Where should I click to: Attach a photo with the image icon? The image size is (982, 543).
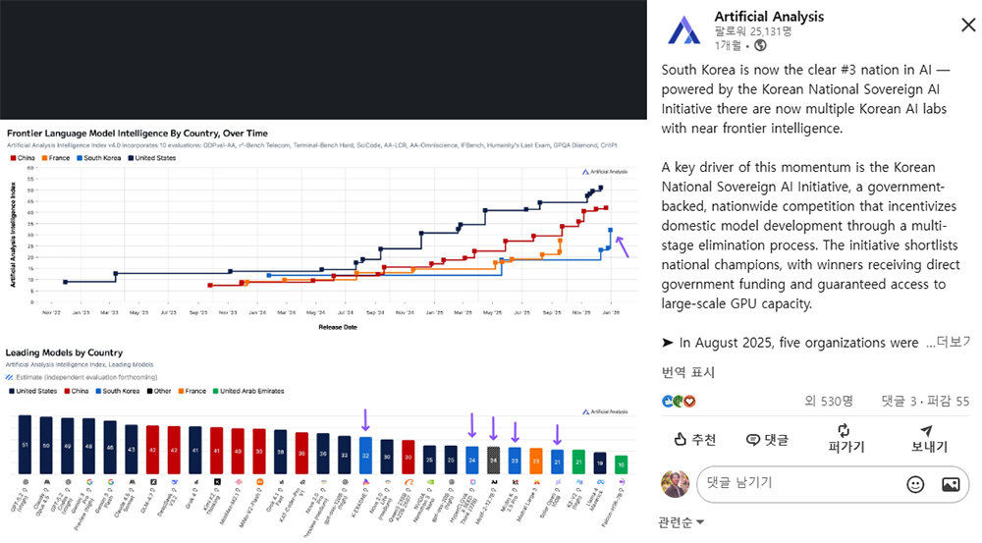click(951, 484)
